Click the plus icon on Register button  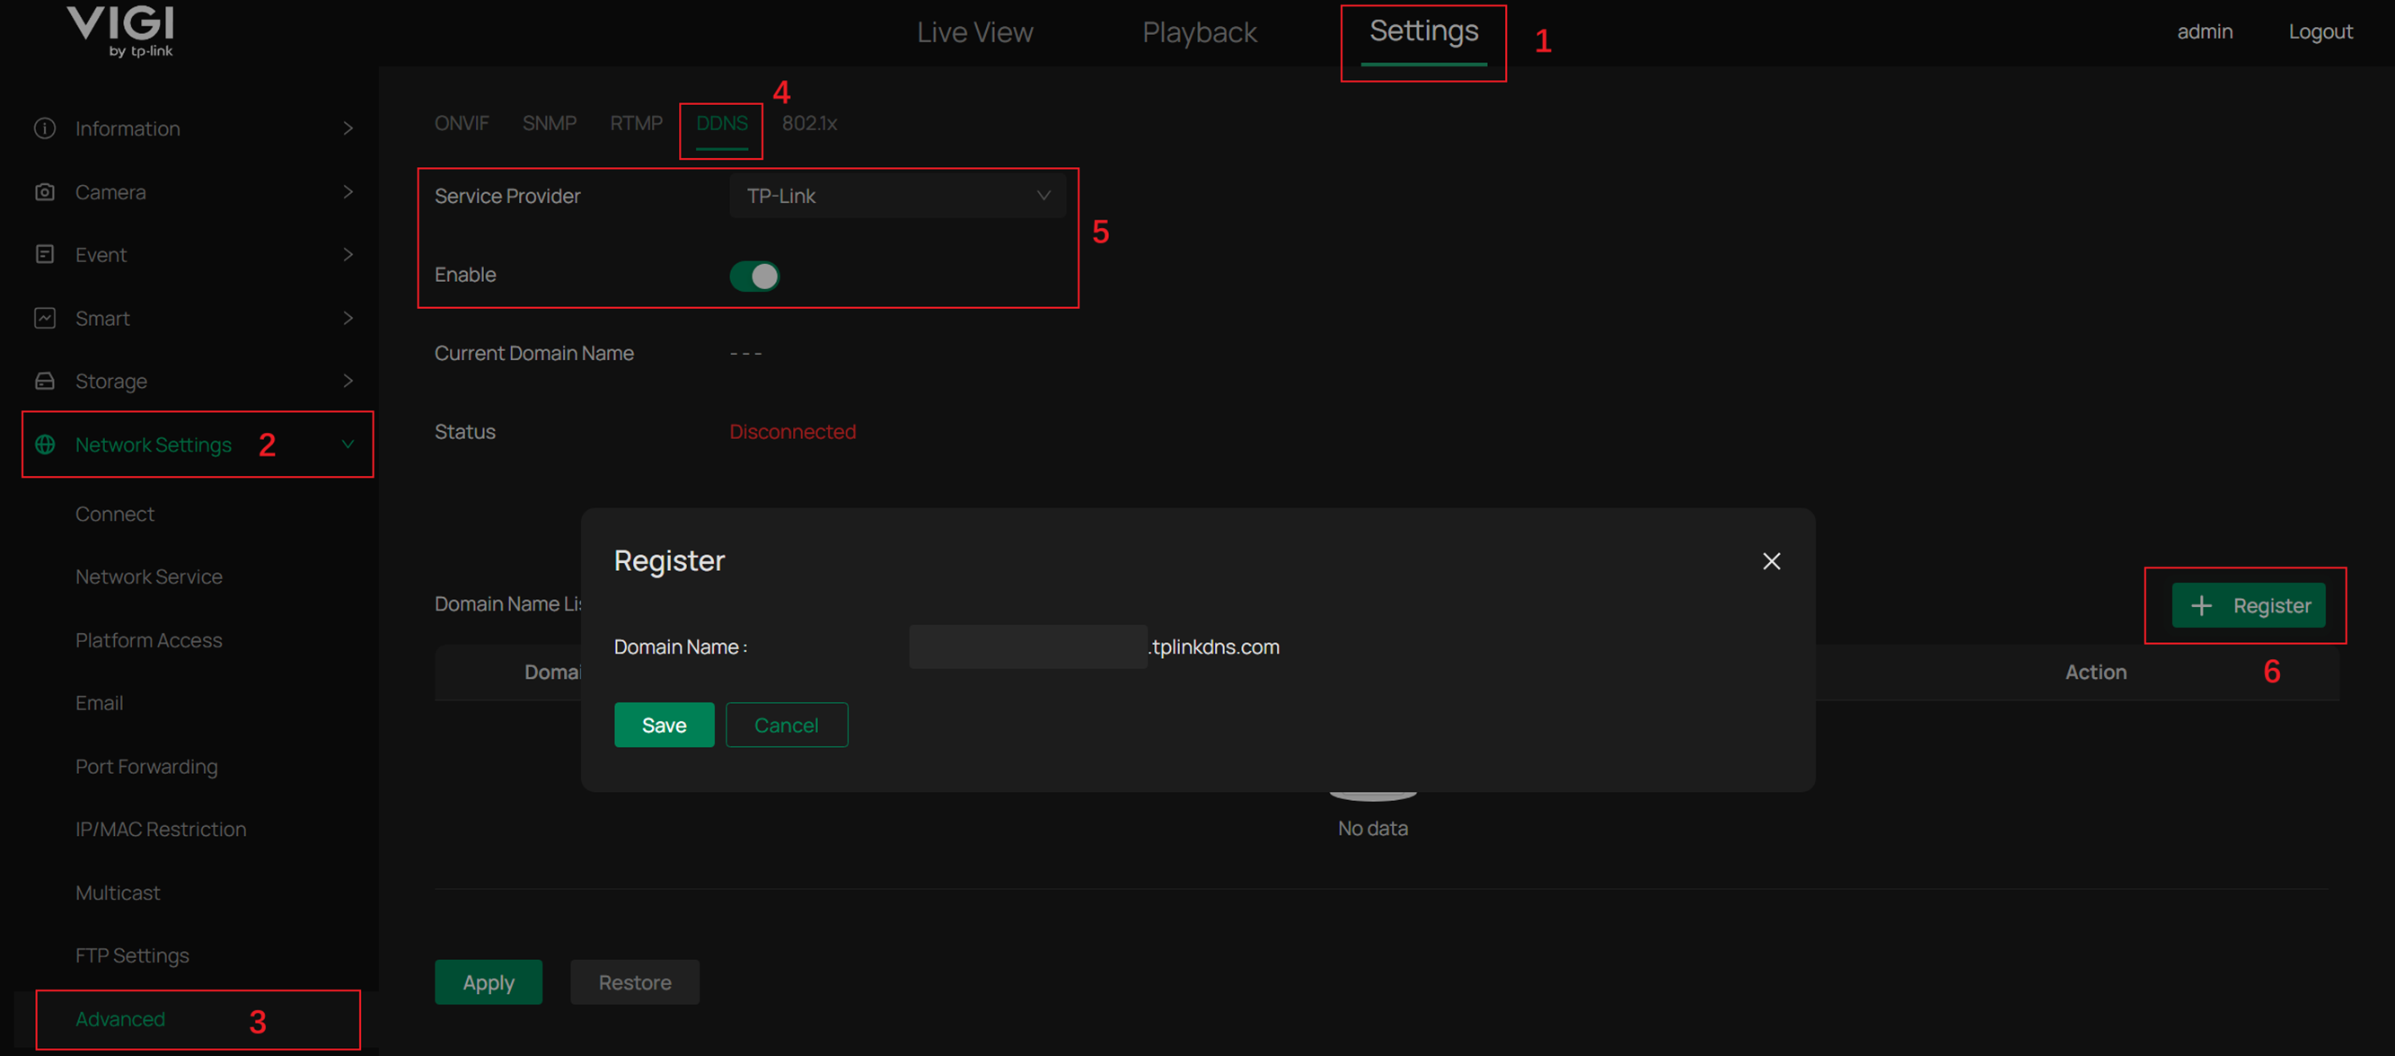click(x=2202, y=605)
